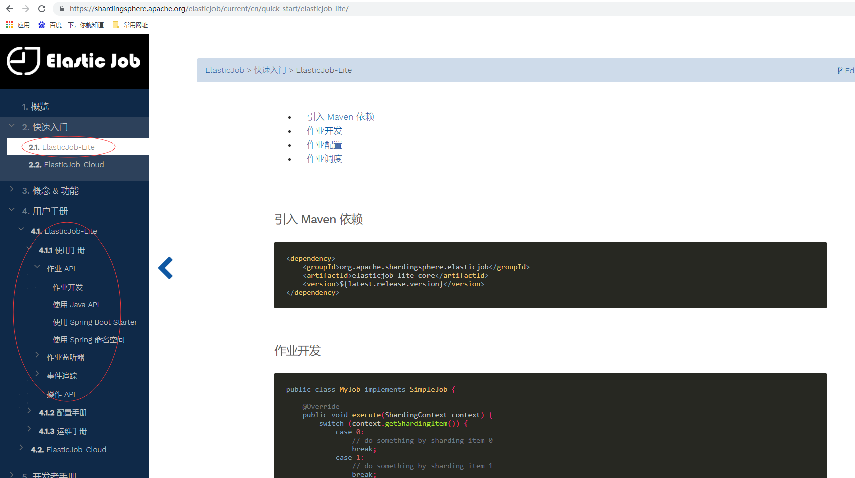Click the 'switch (context.getShardingItem())' line
Viewport: 855px width, 478px height.
(x=393, y=423)
